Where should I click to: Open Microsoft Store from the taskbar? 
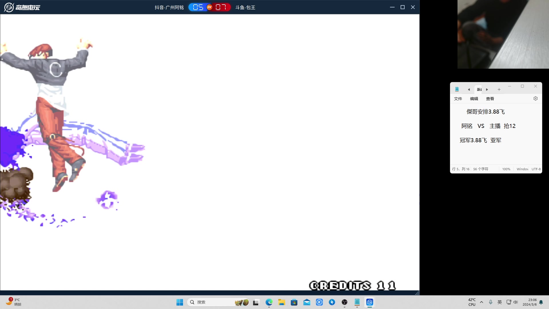(294, 302)
